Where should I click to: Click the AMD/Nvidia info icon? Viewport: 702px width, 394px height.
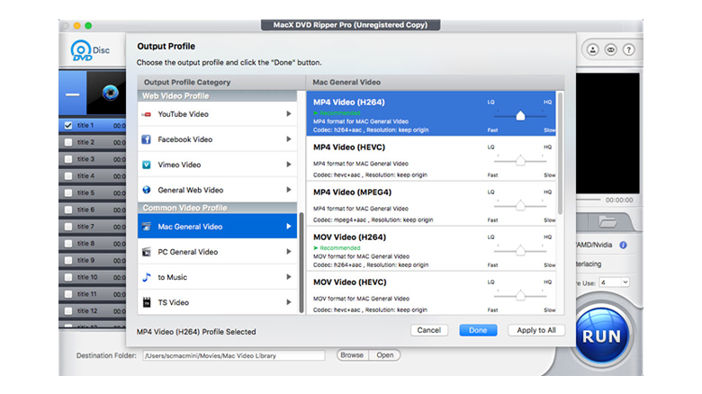tap(623, 245)
